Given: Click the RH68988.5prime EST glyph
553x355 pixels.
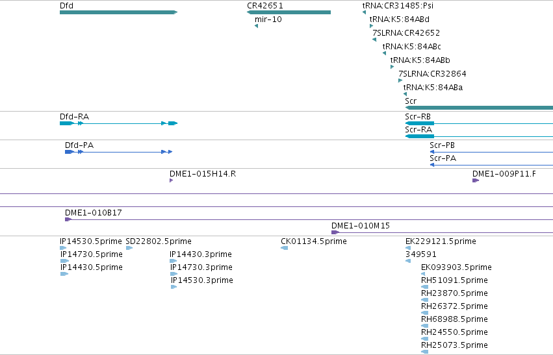Looking at the screenshot, I should coord(424,326).
